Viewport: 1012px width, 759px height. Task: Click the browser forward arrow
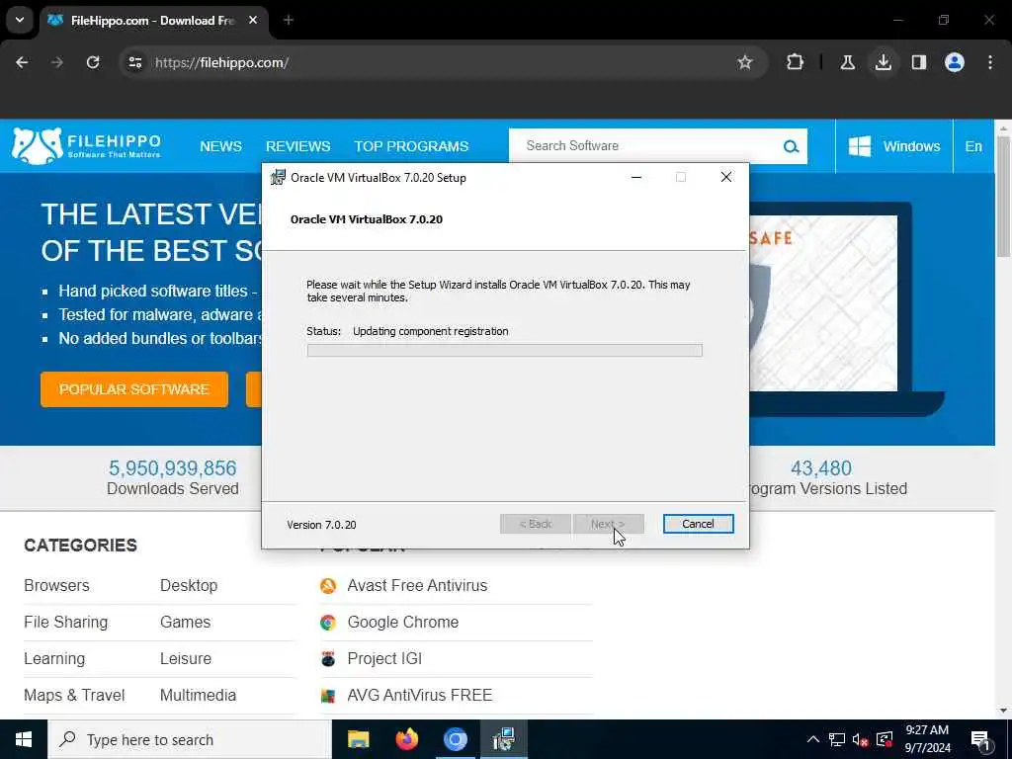[x=57, y=62]
